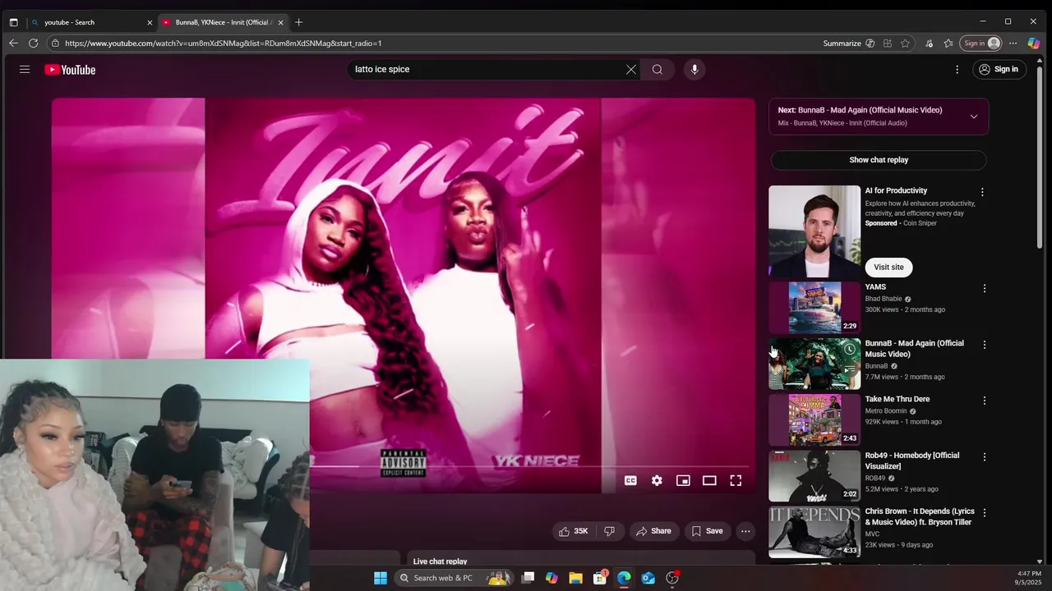Click the search magnifier button
The width and height of the screenshot is (1052, 591).
pyautogui.click(x=657, y=70)
